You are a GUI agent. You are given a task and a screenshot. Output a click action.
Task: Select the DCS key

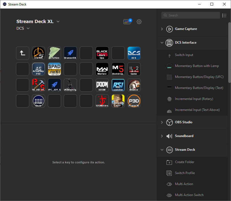click(x=134, y=53)
